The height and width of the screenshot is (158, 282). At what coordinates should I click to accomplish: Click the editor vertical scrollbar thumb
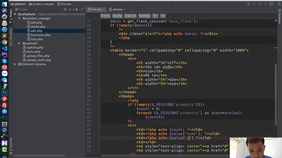pos(276,94)
